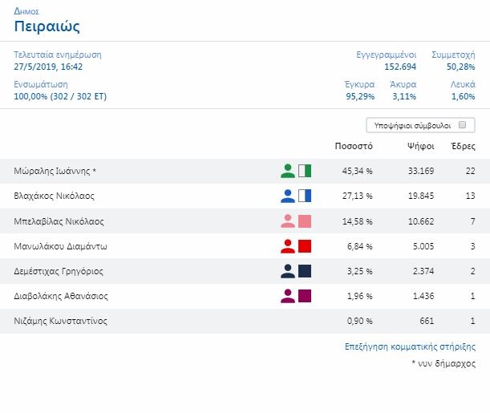This screenshot has height=413, width=490.
Task: Click the white-green party swatch for Μώραλης
Action: [305, 171]
